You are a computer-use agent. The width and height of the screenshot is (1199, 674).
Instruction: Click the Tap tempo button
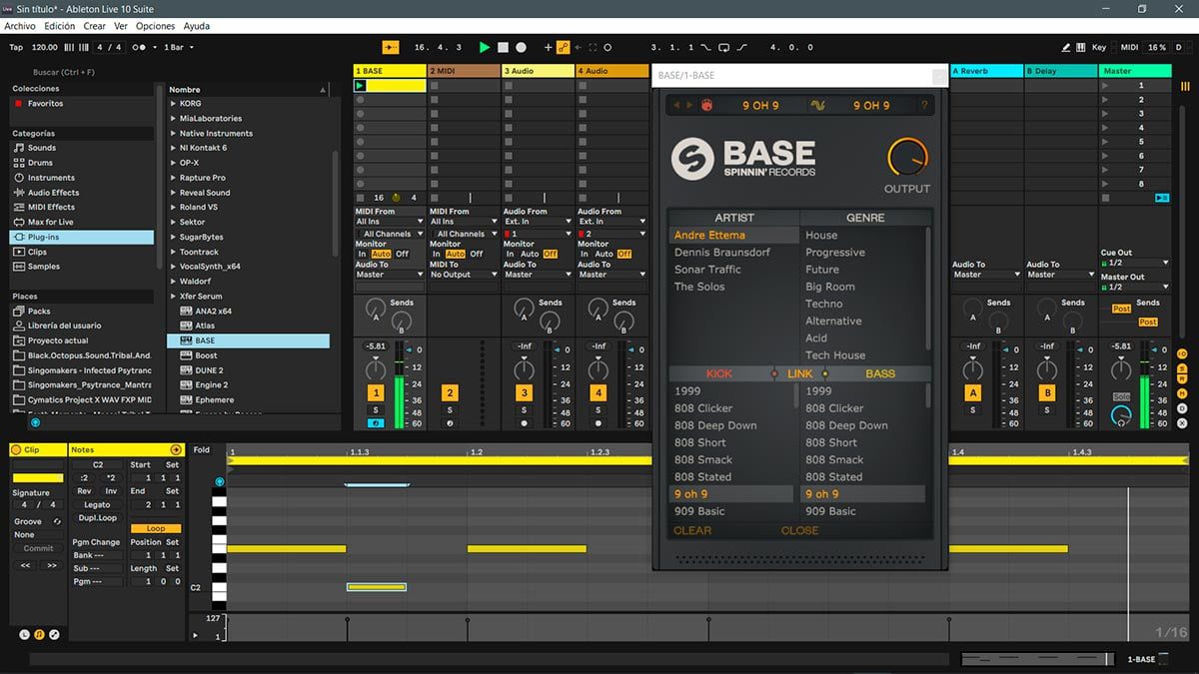tap(16, 47)
